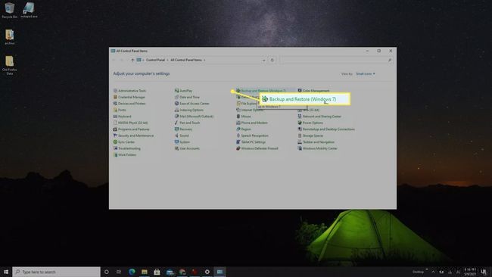Refresh the Control Panel view

pyautogui.click(x=272, y=60)
